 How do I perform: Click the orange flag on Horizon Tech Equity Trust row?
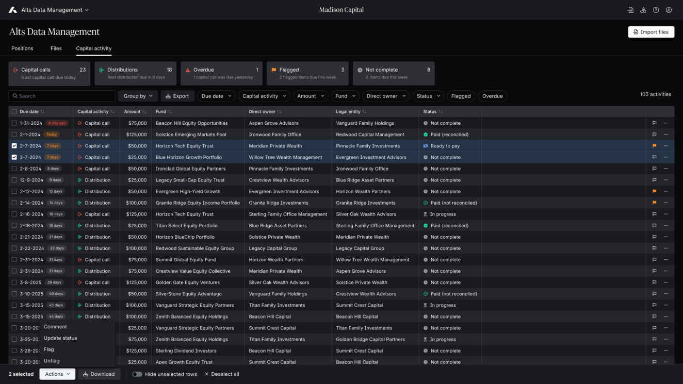point(654,146)
